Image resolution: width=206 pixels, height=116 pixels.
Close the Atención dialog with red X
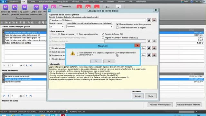[x=137, y=45]
